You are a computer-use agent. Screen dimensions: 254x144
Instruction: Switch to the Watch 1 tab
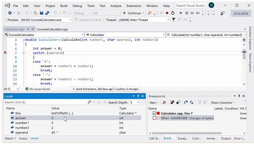10,138
